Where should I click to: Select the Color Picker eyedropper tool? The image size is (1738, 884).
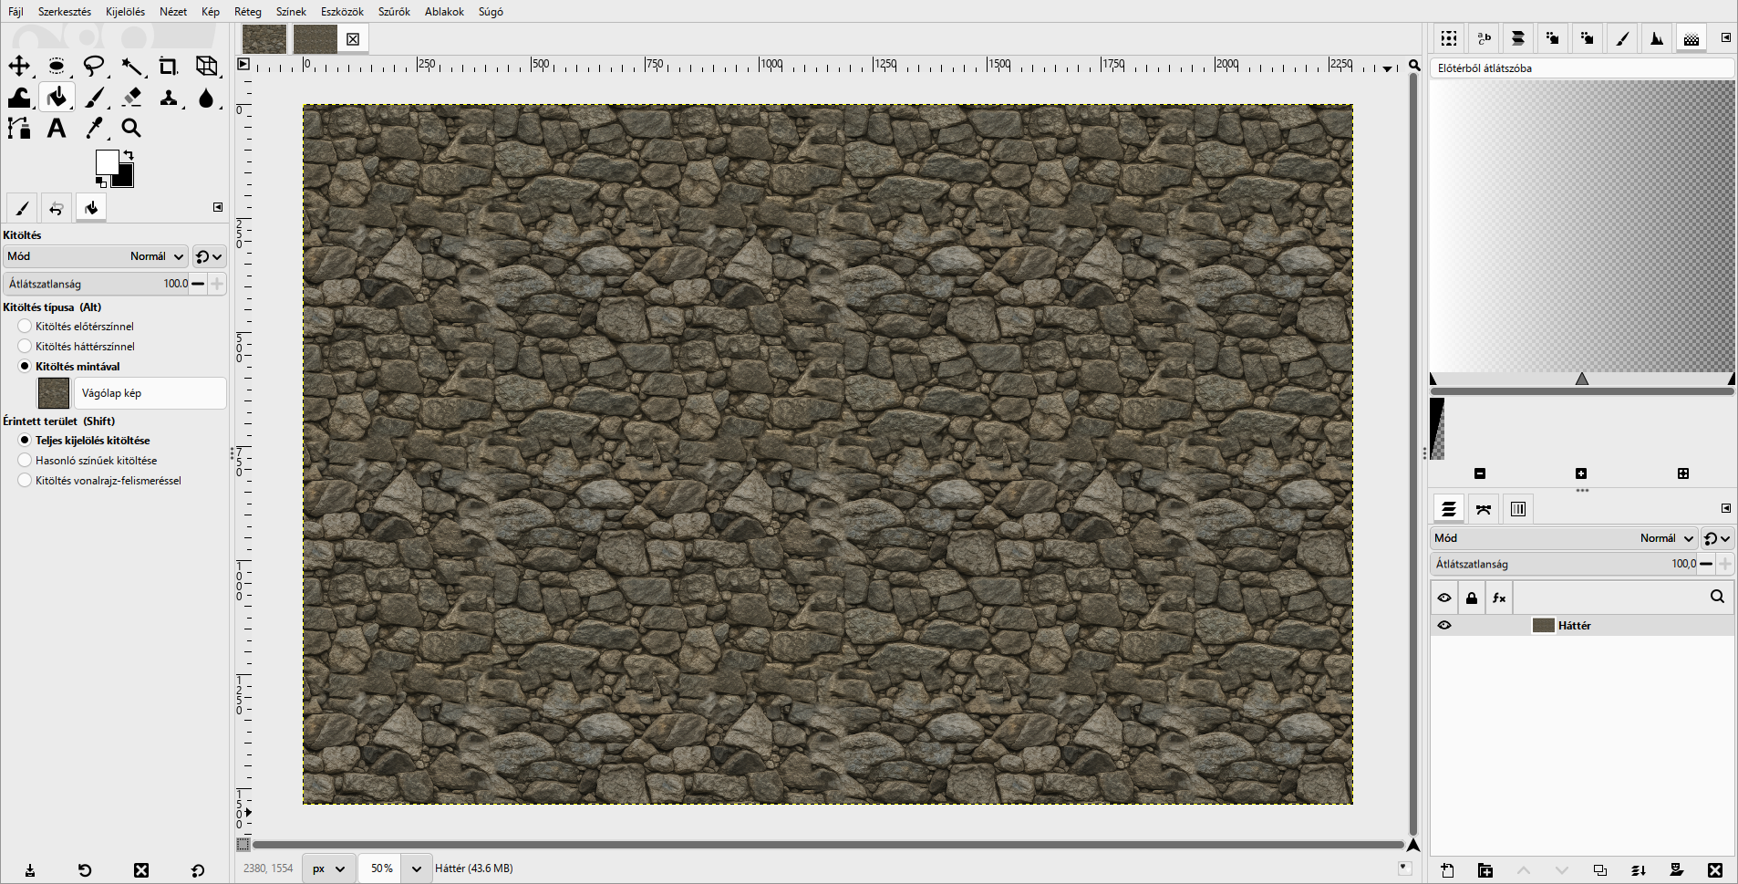click(x=94, y=129)
